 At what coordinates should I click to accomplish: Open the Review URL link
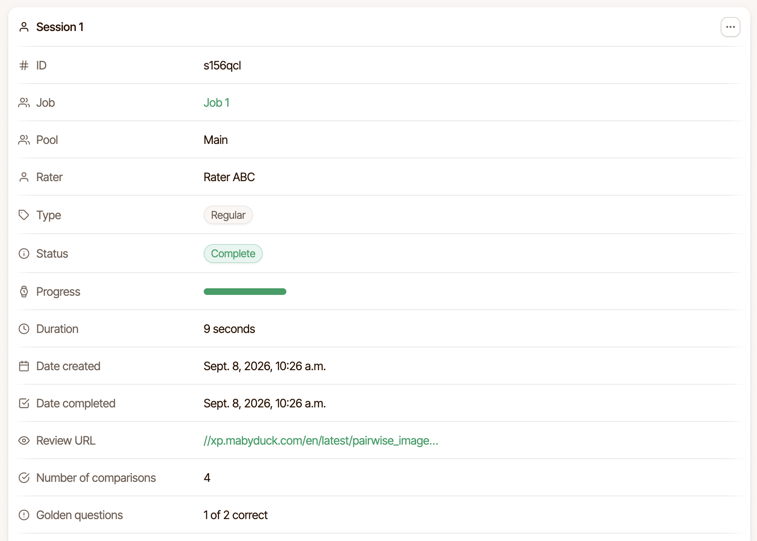click(x=321, y=440)
